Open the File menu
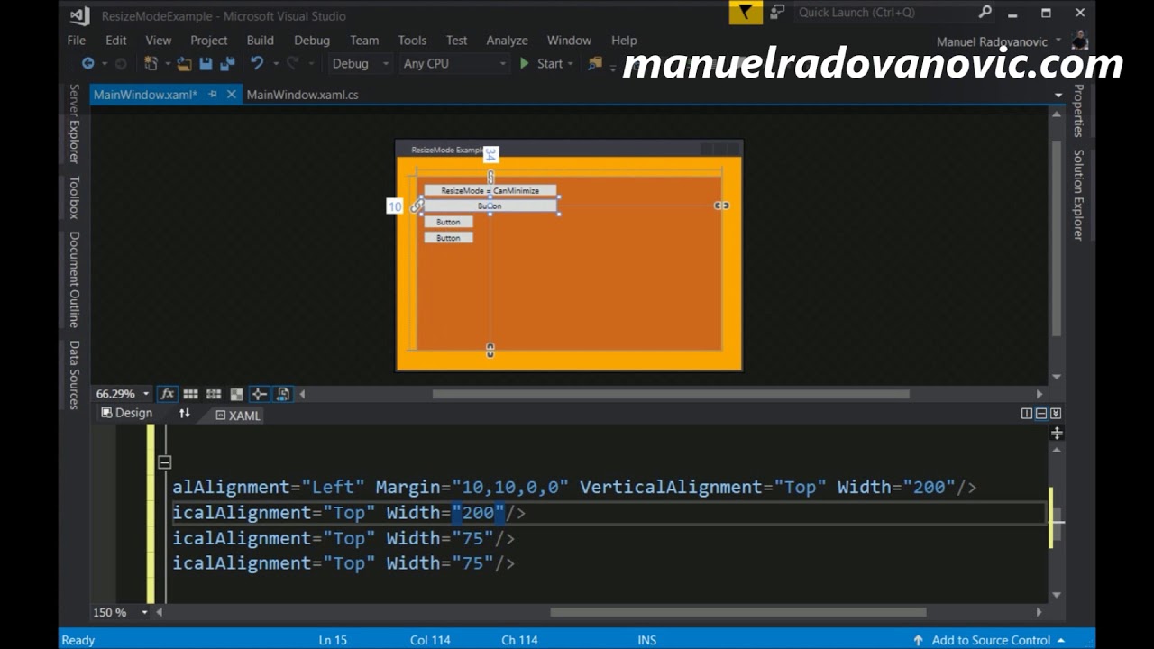This screenshot has width=1154, height=649. pos(77,41)
